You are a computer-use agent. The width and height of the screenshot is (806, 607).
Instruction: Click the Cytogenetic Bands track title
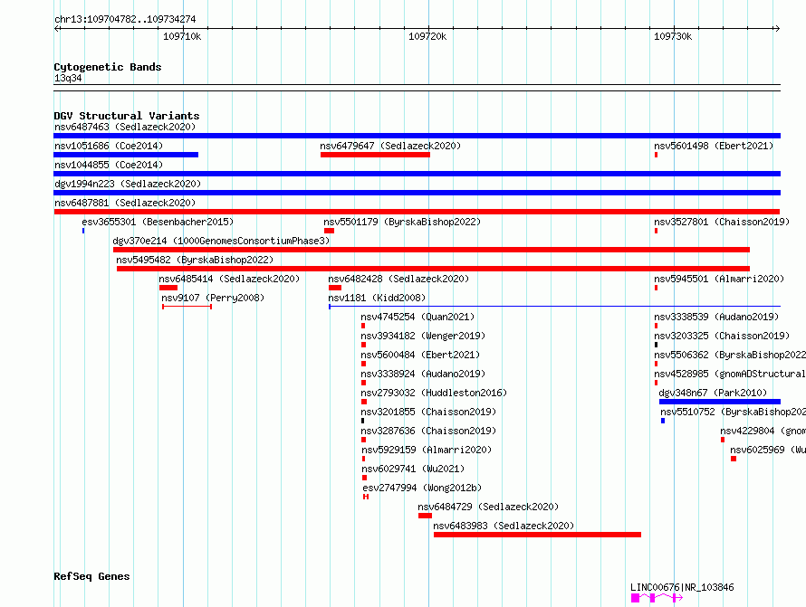pos(108,67)
